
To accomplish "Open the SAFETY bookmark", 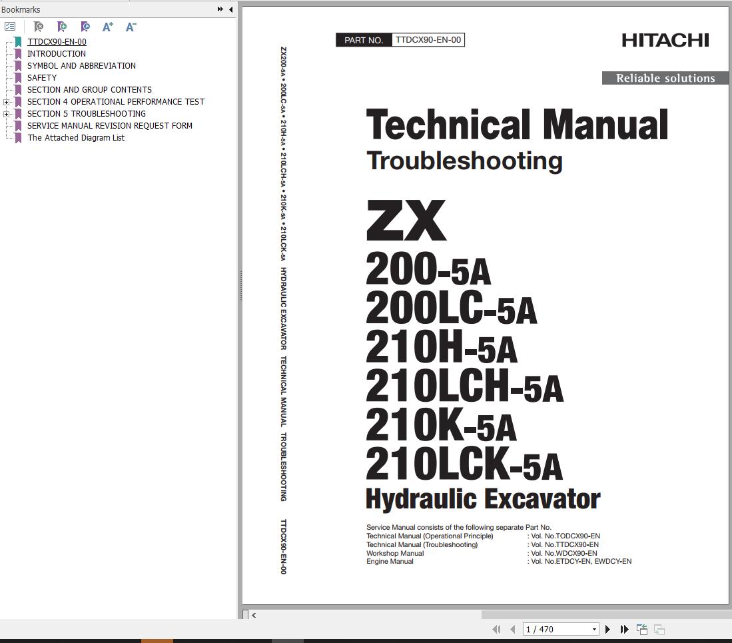I will pos(42,77).
